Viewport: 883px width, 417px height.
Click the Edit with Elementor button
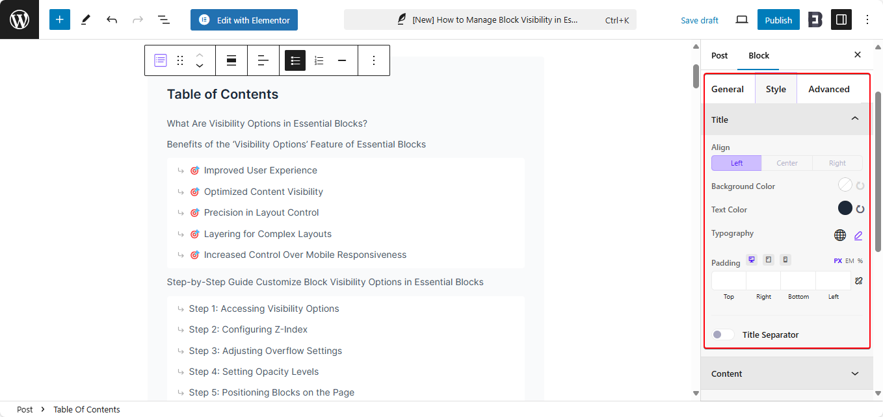pos(244,19)
